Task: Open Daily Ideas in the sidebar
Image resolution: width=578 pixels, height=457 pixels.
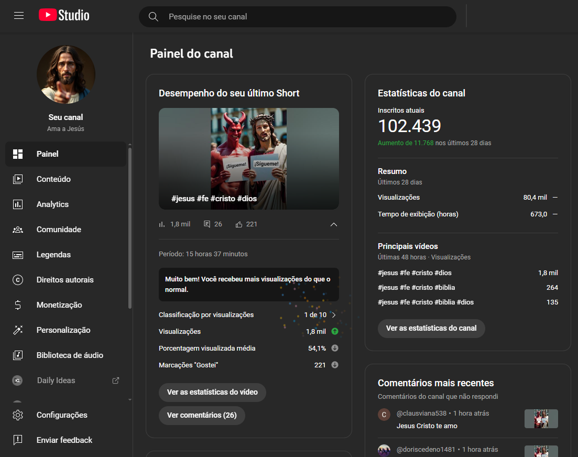Action: click(x=66, y=380)
